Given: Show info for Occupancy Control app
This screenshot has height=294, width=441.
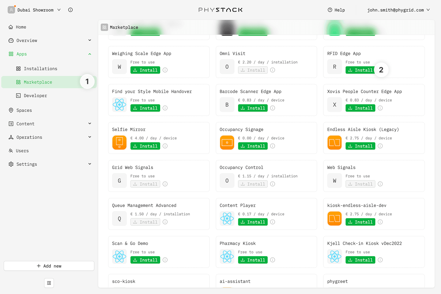Looking at the screenshot, I should [x=273, y=184].
